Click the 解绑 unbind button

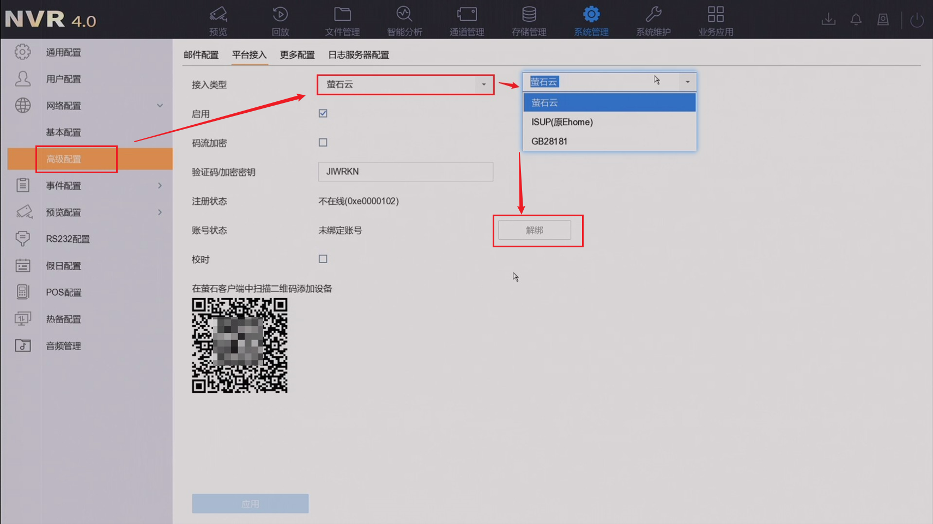pos(534,230)
